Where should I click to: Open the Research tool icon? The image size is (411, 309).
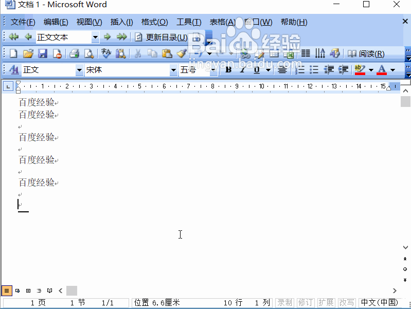(x=120, y=53)
